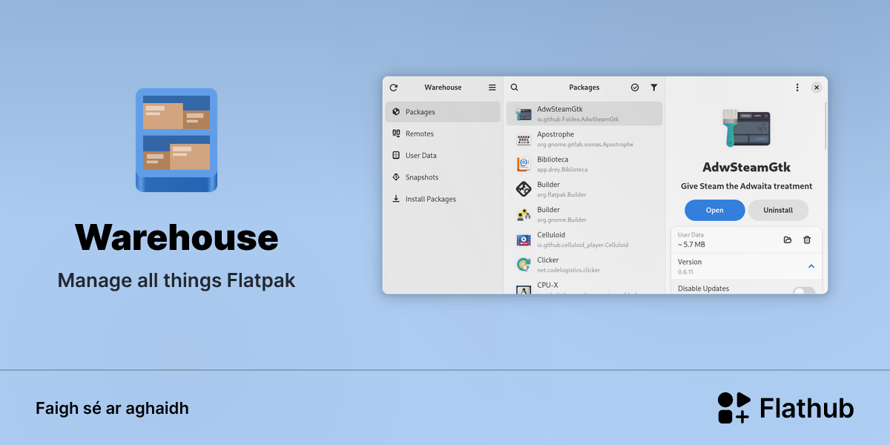890x445 pixels.
Task: Select the org.gnome.Builder package row
Action: coord(584,214)
